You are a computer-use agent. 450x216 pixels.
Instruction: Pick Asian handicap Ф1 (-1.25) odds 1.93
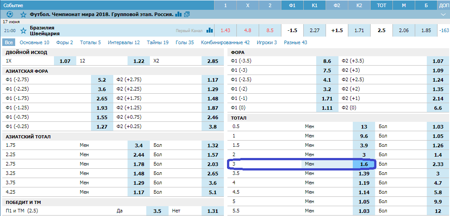tap(102, 108)
